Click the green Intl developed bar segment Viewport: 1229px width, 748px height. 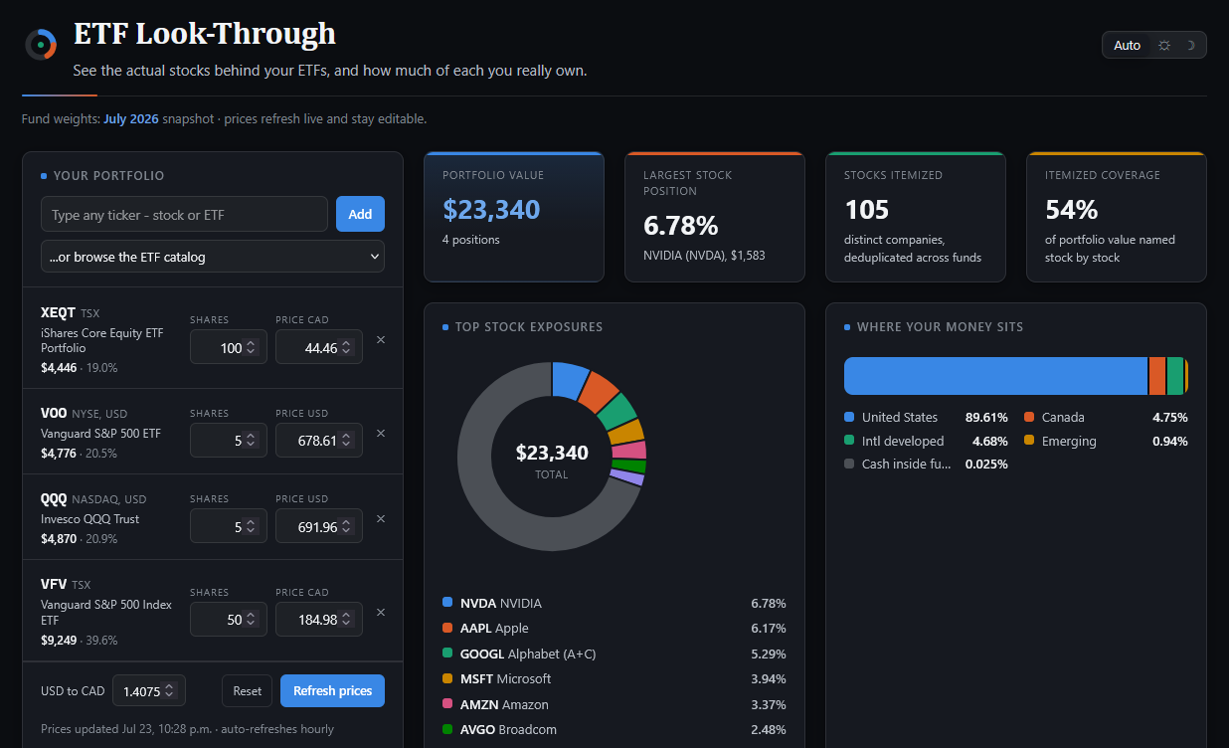coord(1175,376)
